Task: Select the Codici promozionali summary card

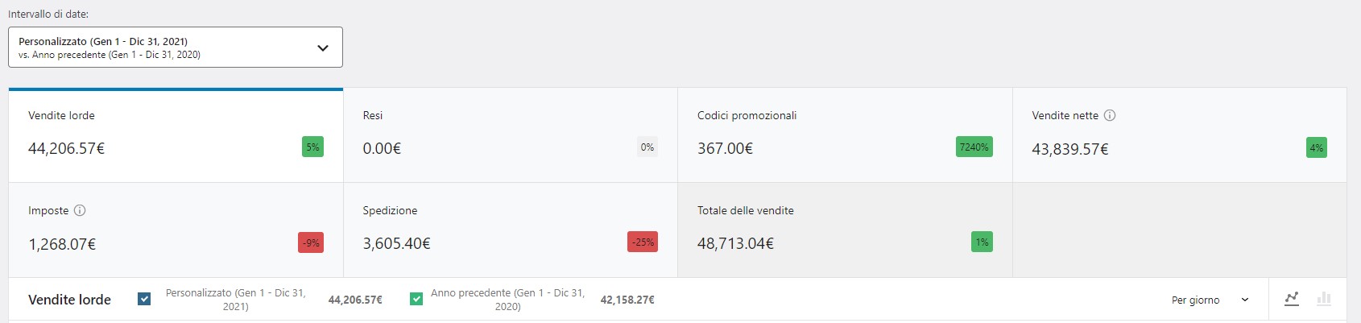Action: coord(844,135)
